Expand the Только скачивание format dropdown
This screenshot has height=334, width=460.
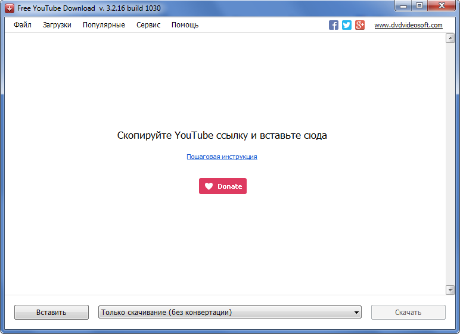(230, 313)
